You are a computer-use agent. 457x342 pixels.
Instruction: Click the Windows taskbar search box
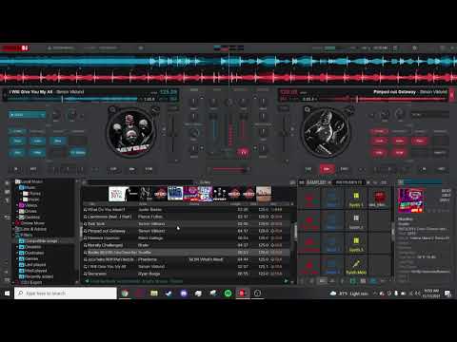(x=66, y=294)
